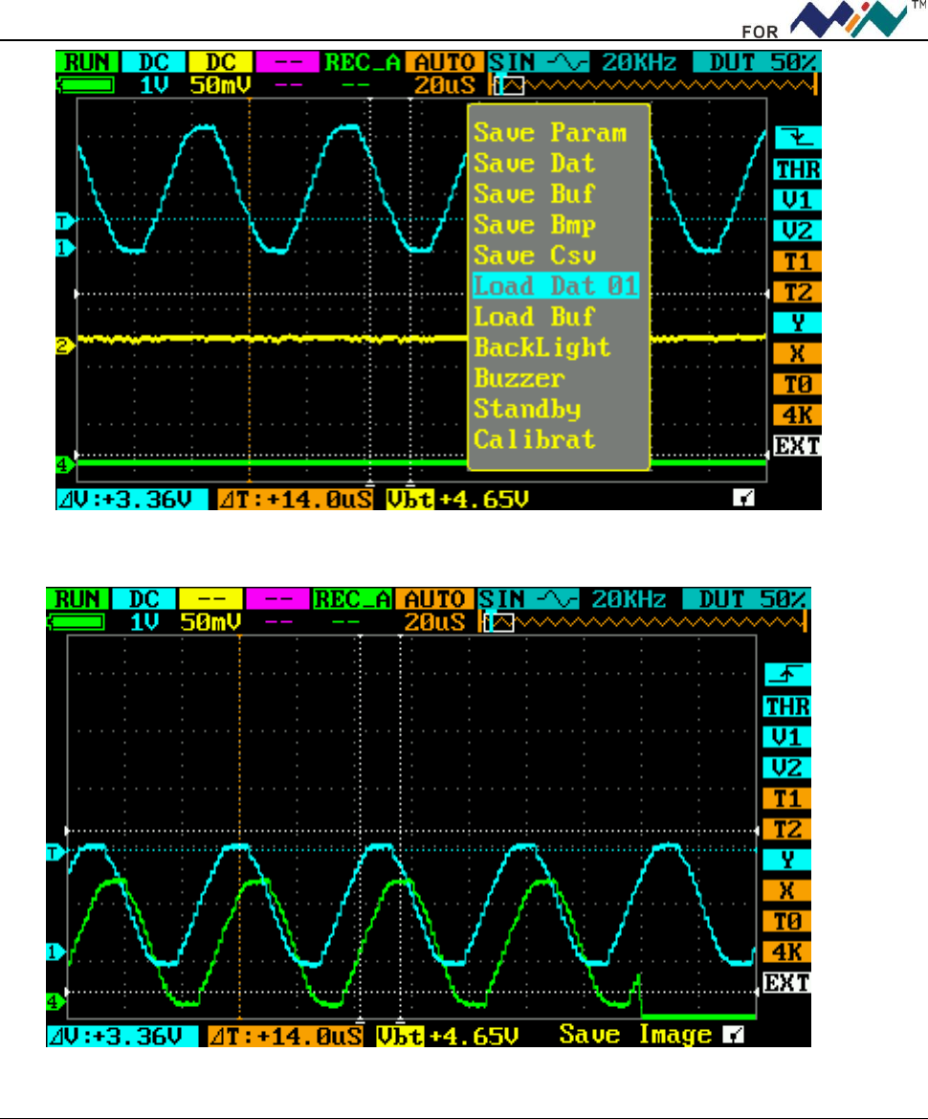Select highlighted Load Dat 01 entry

556,286
